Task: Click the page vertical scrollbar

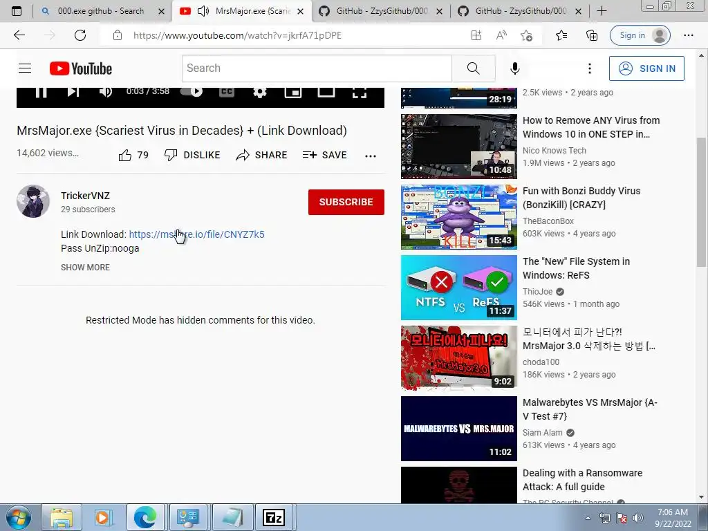Action: [x=701, y=203]
